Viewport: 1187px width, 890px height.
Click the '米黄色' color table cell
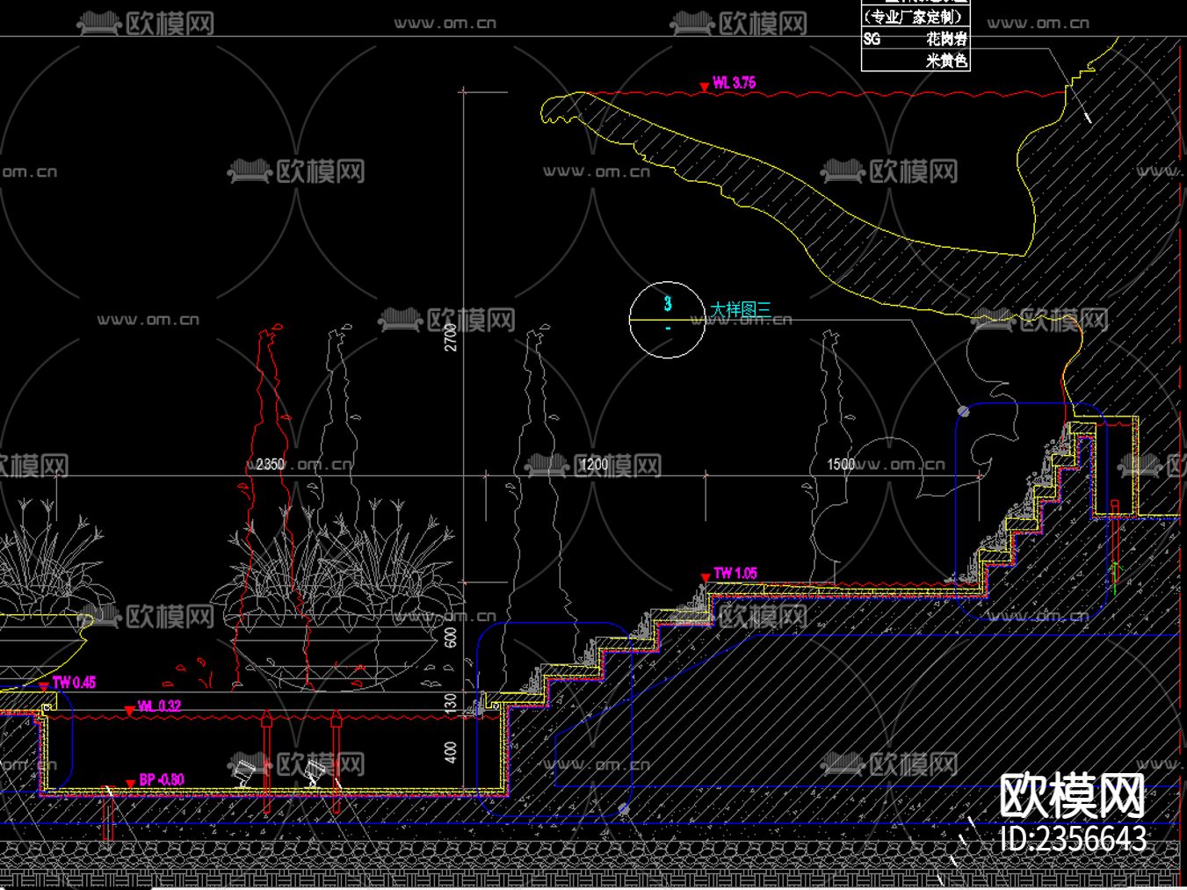pyautogui.click(x=946, y=61)
